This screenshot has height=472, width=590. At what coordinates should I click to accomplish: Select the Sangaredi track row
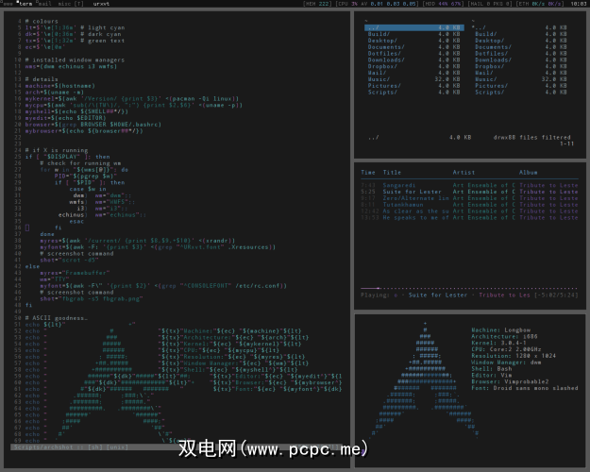pos(469,185)
